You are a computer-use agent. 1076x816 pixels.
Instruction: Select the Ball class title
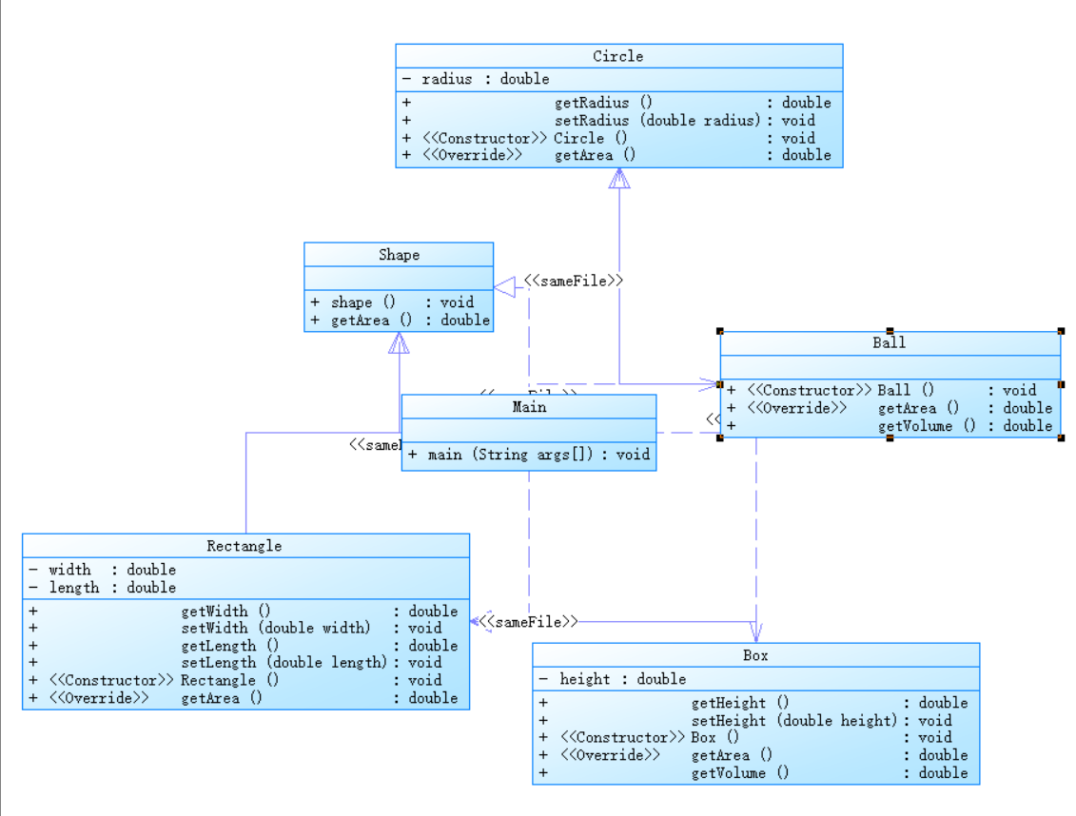(x=889, y=342)
